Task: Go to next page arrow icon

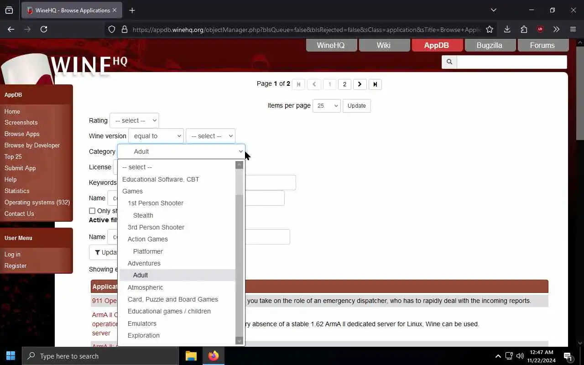Action: [x=360, y=84]
